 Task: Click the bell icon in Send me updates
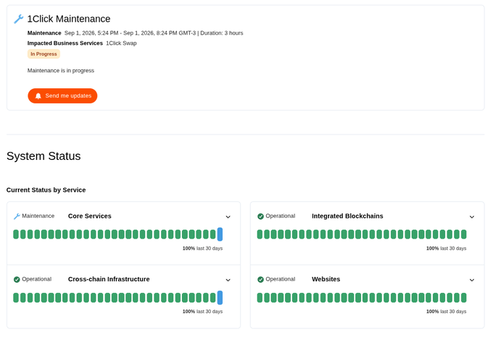click(38, 96)
